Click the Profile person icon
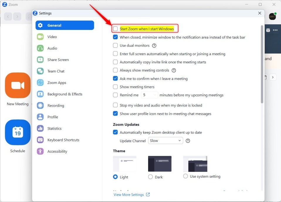Screen dimensions: 281x202 (40, 117)
